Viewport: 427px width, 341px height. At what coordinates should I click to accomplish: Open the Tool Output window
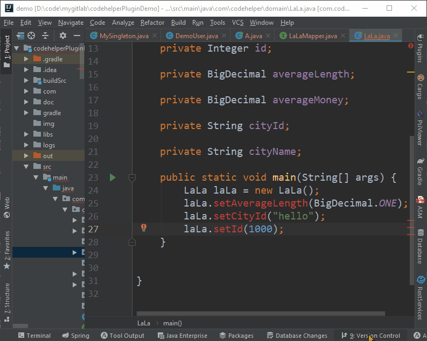(x=123, y=336)
